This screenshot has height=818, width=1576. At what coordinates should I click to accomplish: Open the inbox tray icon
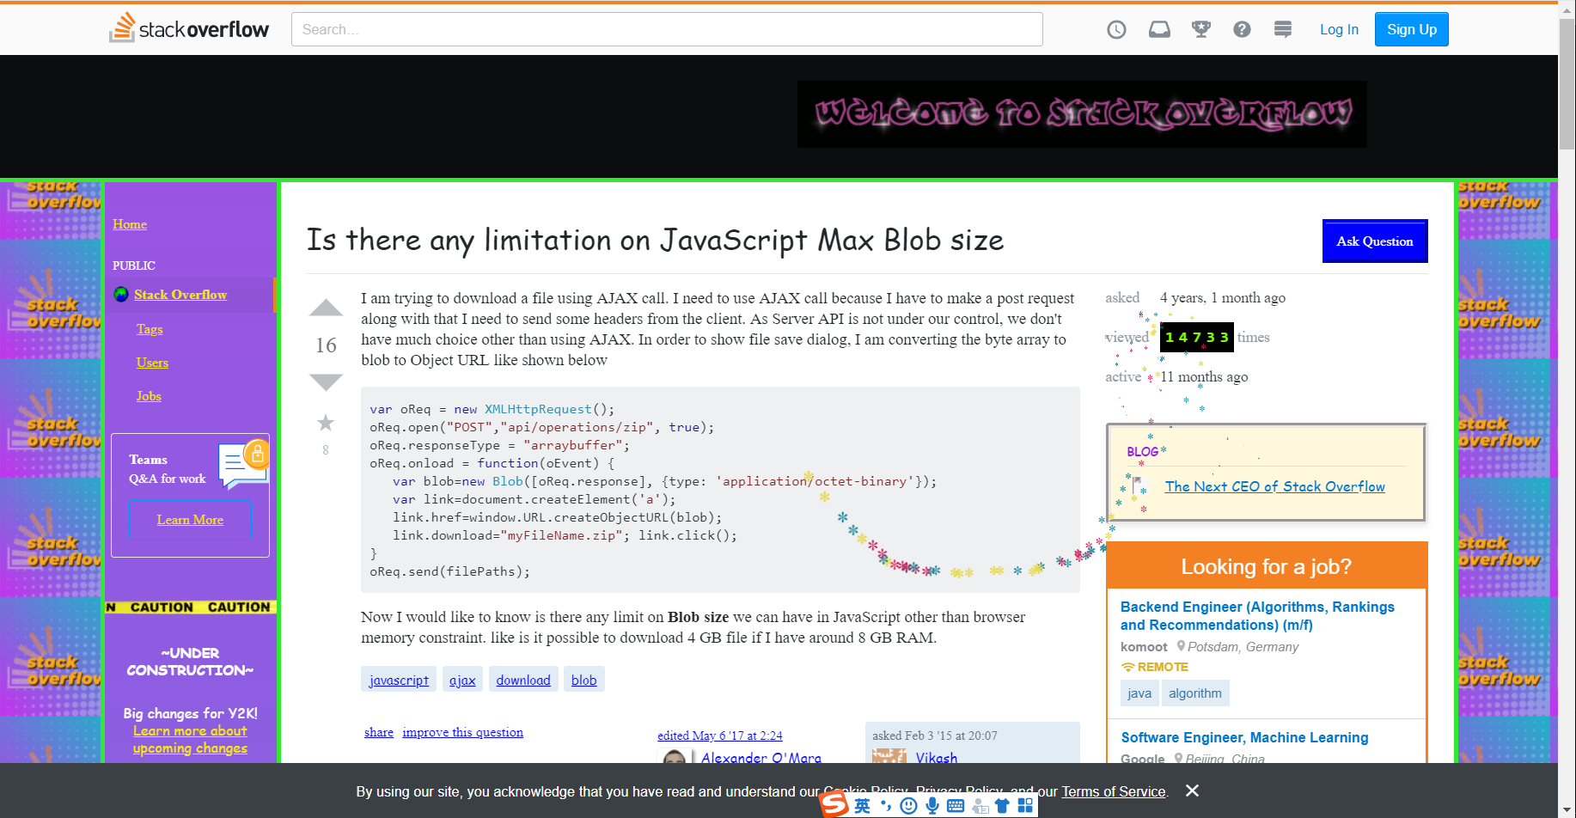coord(1159,28)
